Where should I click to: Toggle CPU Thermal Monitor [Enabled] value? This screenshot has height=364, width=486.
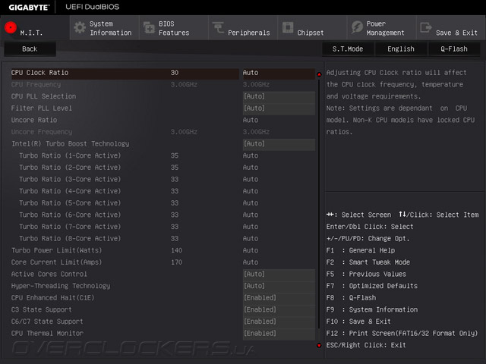point(279,334)
